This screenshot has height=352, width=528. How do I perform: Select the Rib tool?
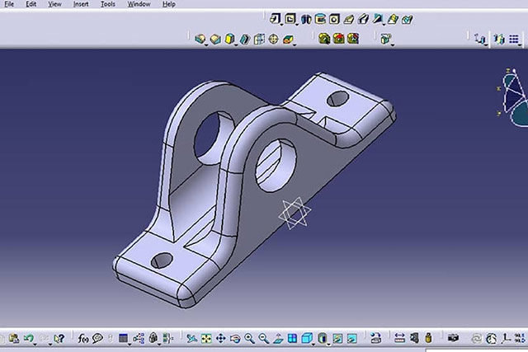pyautogui.click(x=348, y=19)
